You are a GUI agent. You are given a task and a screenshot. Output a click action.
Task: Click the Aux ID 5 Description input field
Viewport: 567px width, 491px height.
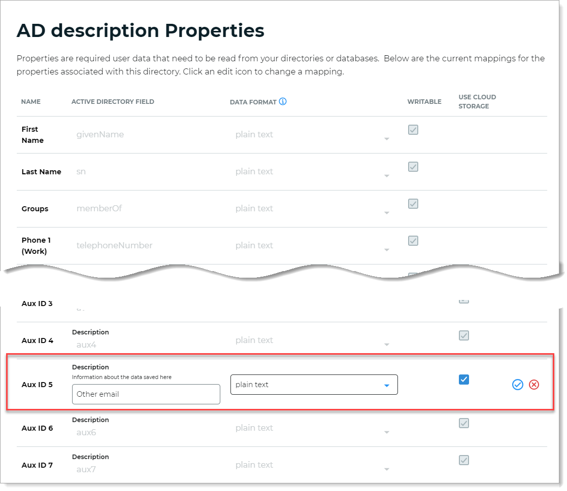146,394
